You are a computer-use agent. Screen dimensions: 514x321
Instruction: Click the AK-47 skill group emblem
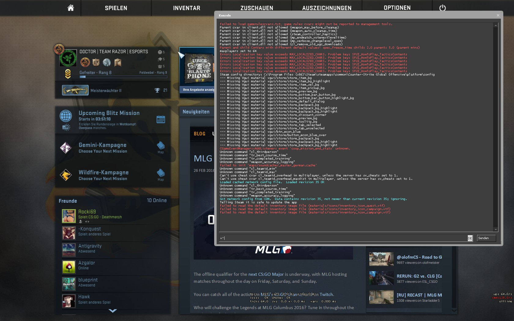75,90
